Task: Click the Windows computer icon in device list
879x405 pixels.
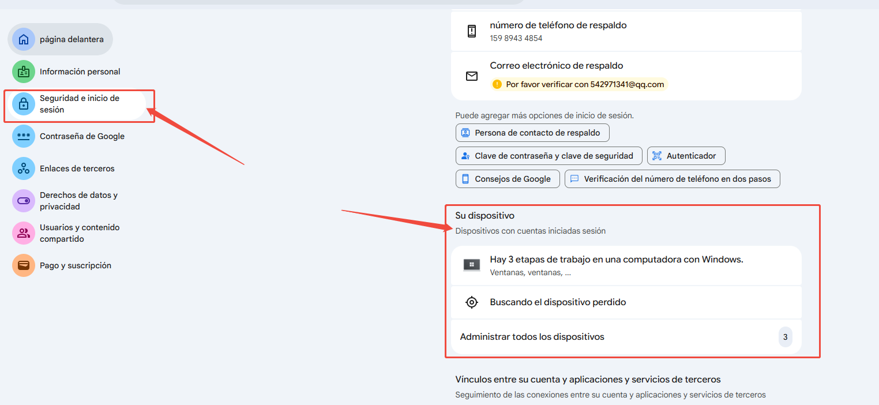Action: coord(472,264)
